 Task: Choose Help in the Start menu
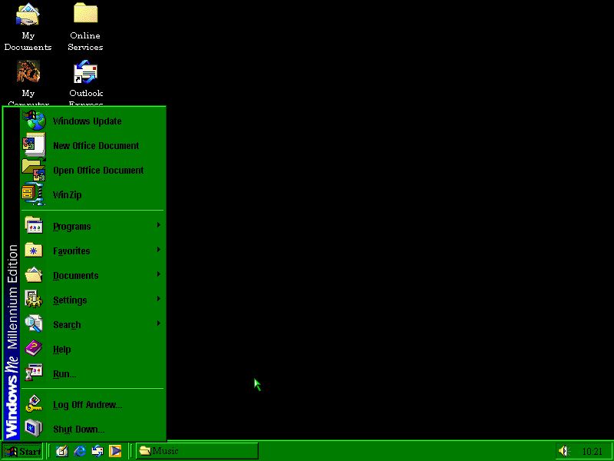(x=61, y=350)
